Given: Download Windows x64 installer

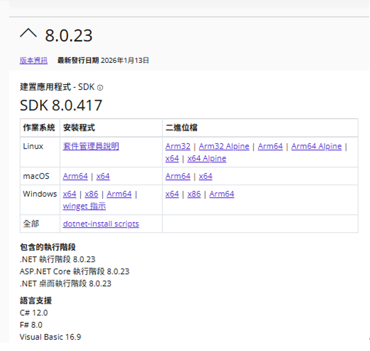Looking at the screenshot, I should pos(70,194).
